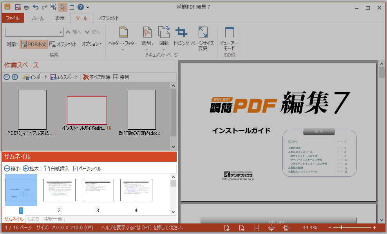This screenshot has height=234, width=387.
Task: Click the second page icon in status bar
Action: 242,228
